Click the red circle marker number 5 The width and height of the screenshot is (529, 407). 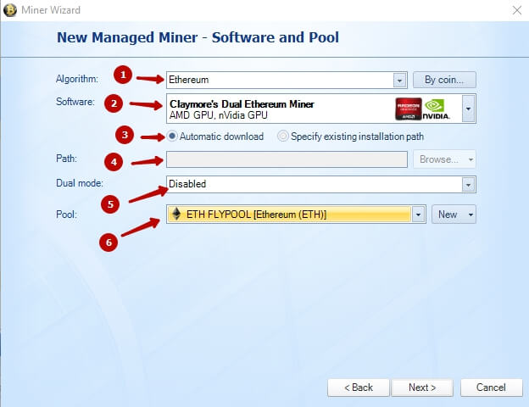click(x=110, y=204)
